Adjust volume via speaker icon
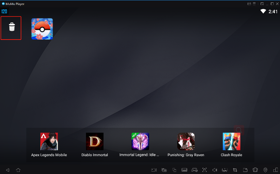 coord(215,170)
